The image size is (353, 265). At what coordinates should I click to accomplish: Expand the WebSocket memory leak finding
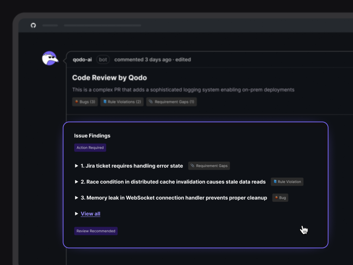click(x=77, y=198)
